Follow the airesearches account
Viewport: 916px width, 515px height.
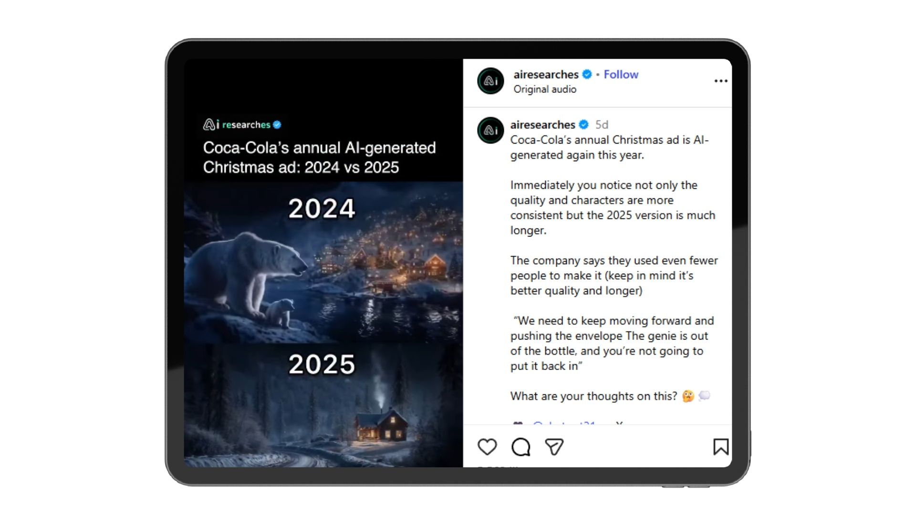pos(621,74)
